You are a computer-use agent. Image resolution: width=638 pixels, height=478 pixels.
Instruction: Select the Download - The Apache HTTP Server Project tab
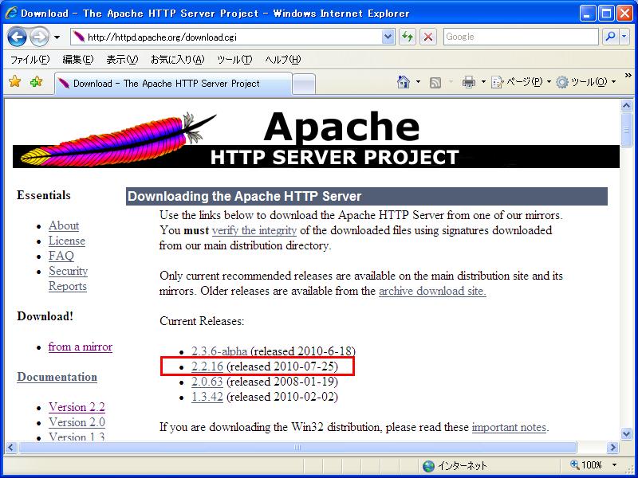pyautogui.click(x=173, y=84)
